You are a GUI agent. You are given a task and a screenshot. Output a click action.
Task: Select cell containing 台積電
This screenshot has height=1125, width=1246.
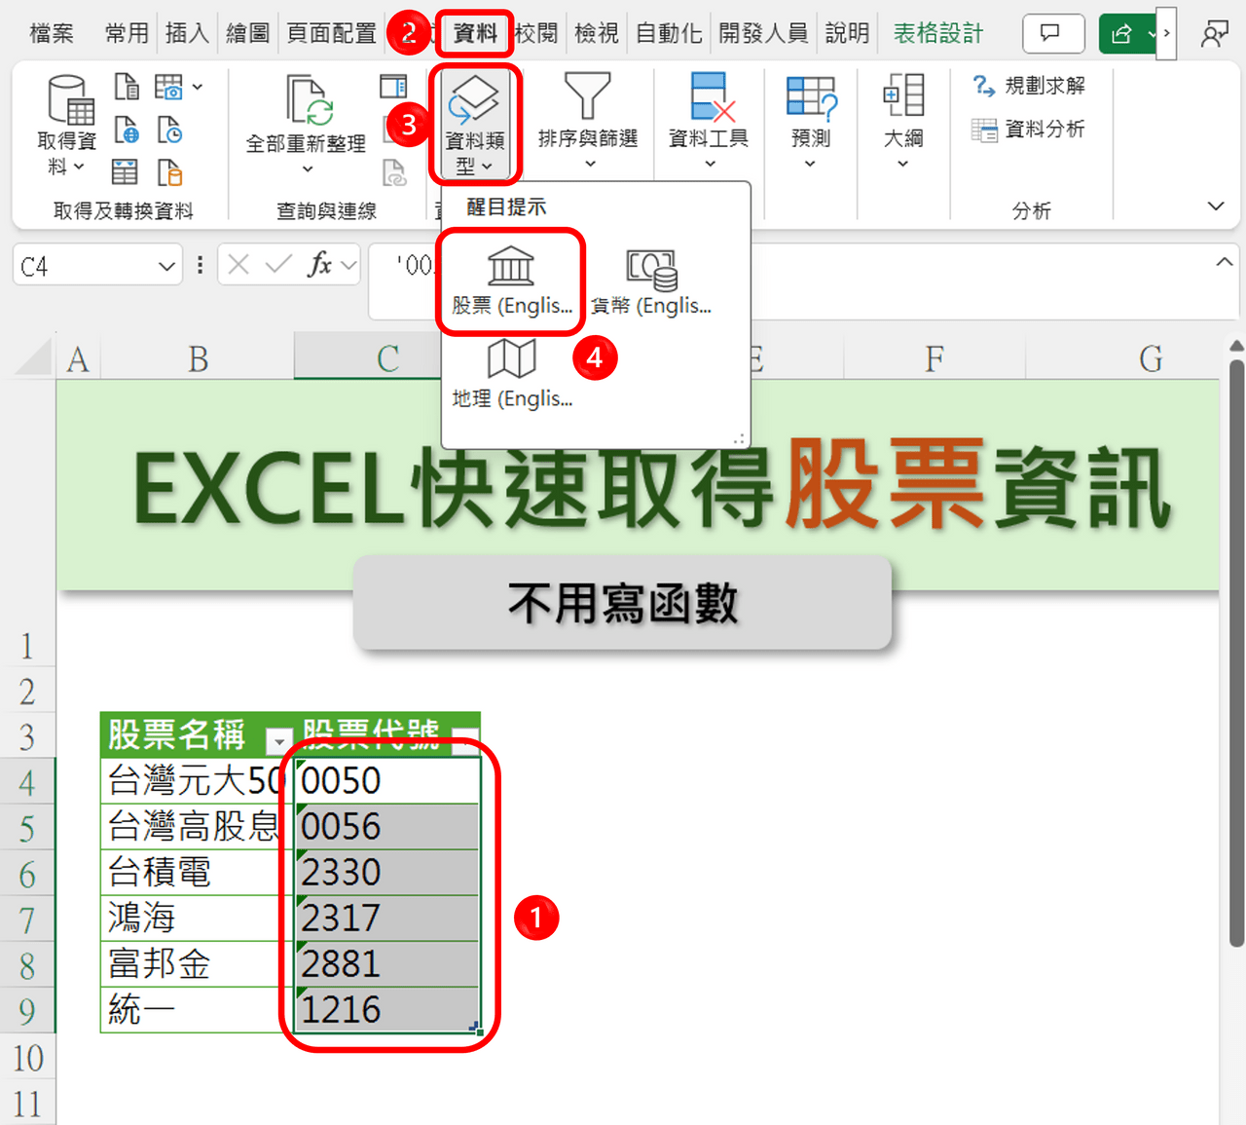[x=197, y=872]
